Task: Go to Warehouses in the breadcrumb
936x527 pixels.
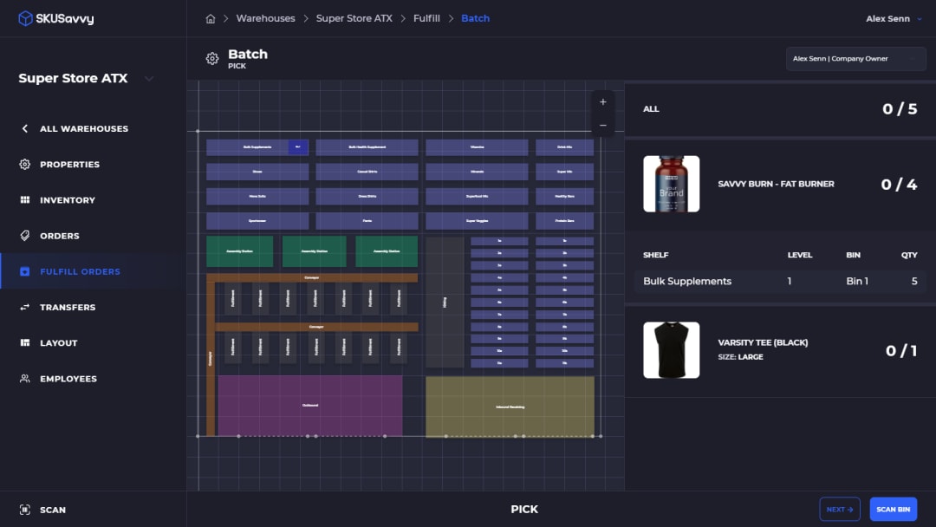Action: coord(266,18)
